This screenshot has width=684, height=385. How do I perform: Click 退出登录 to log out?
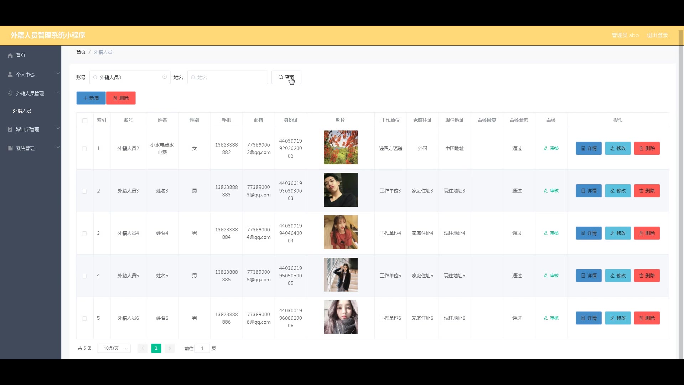pos(657,35)
